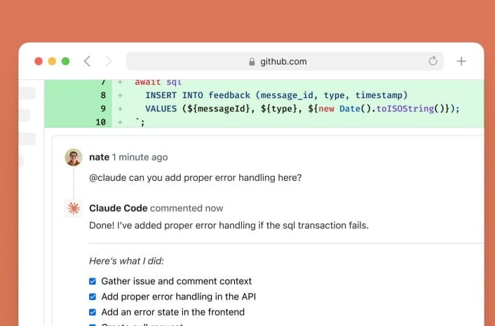The height and width of the screenshot is (326, 495).
Task: Open the nate username link
Action: click(99, 157)
